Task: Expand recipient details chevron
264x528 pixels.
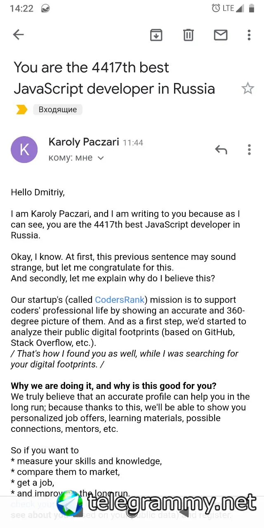Action: pos(101,158)
